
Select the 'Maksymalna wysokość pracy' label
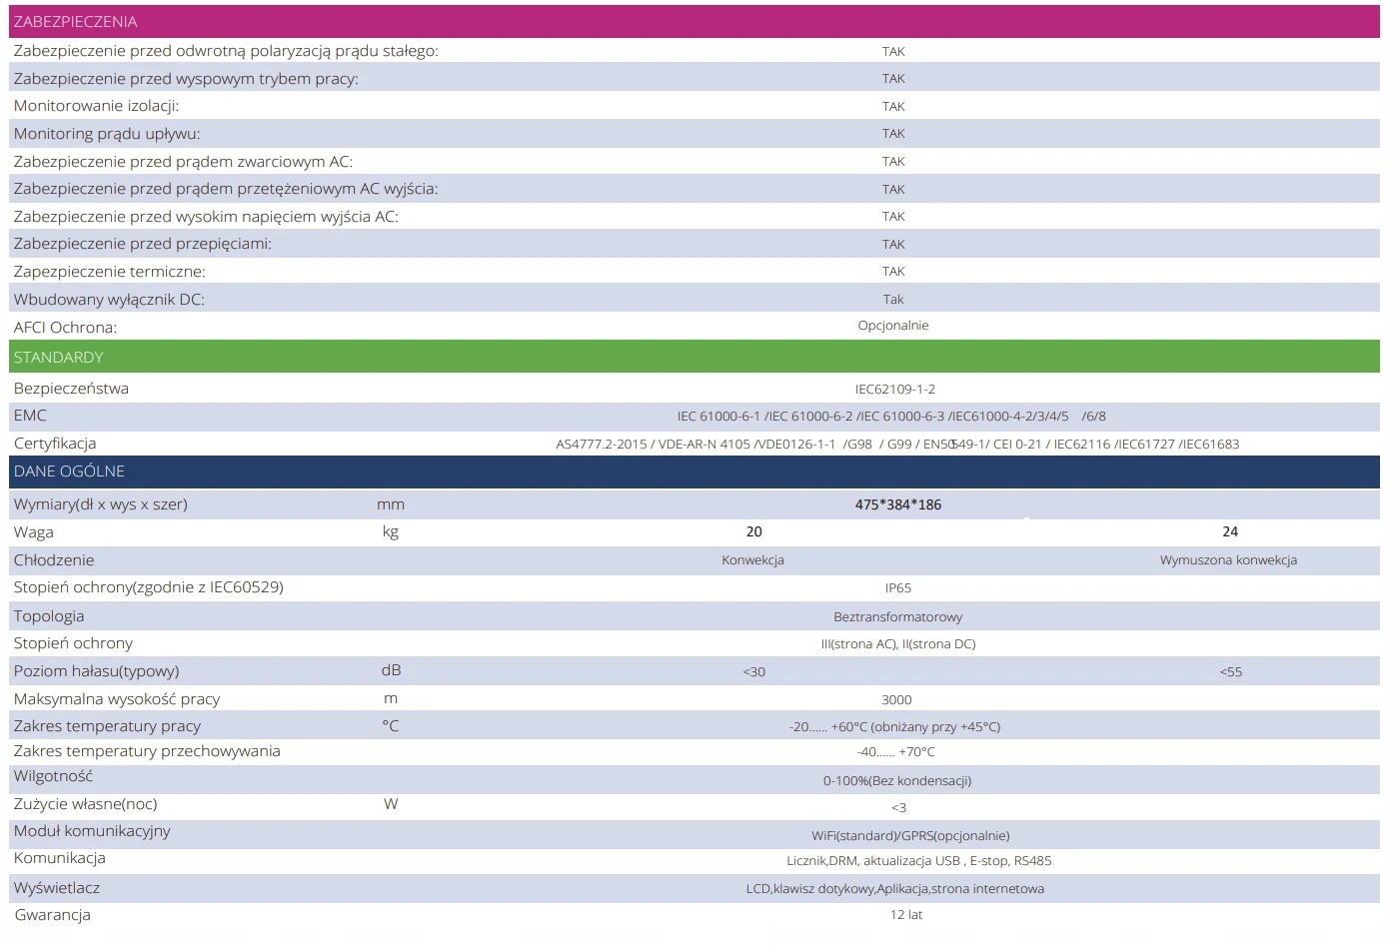pyautogui.click(x=117, y=699)
